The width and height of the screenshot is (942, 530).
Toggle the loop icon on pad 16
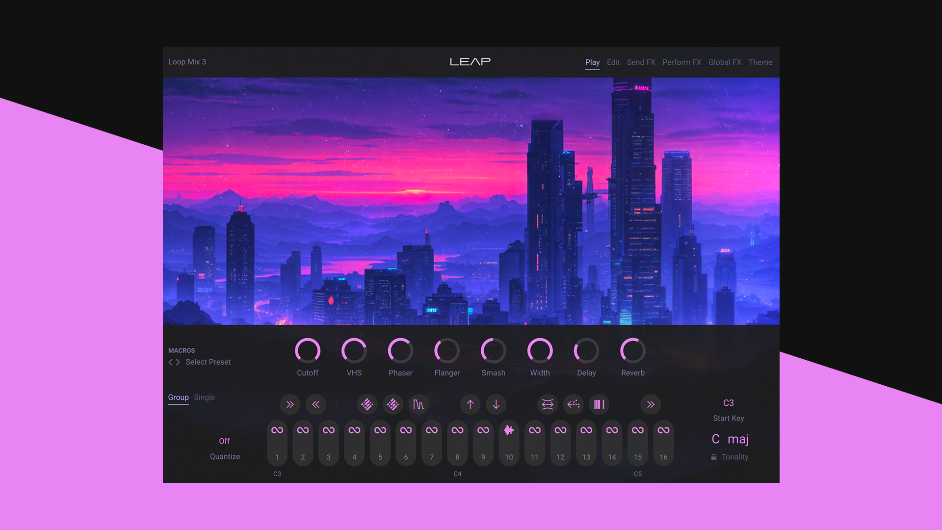point(663,430)
